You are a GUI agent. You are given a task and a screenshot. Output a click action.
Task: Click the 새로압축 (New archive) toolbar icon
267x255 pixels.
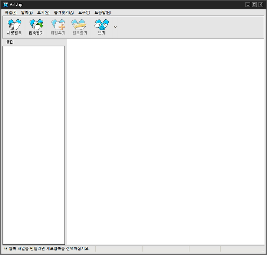point(14,27)
